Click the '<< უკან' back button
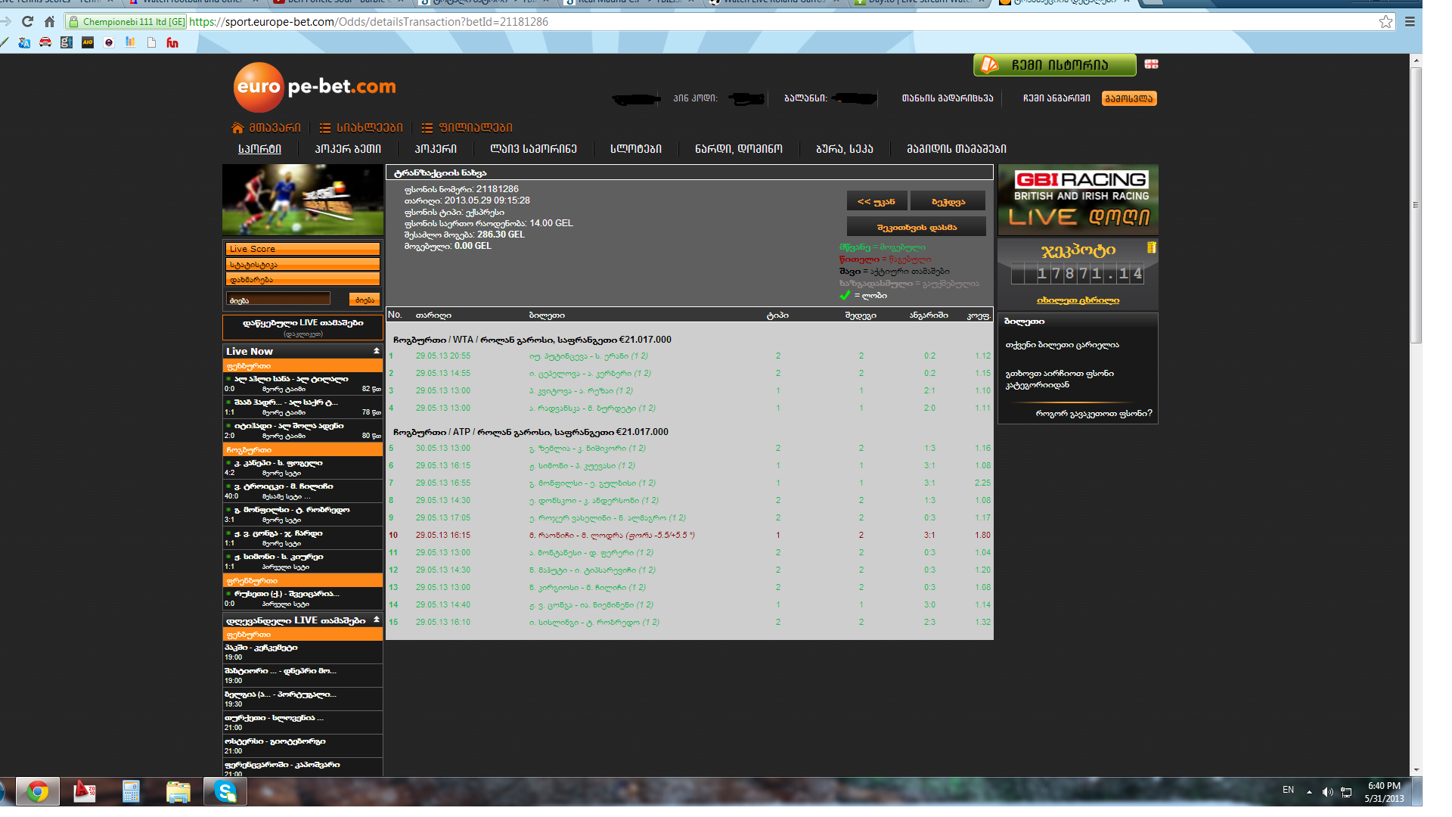1452x817 pixels. point(876,201)
